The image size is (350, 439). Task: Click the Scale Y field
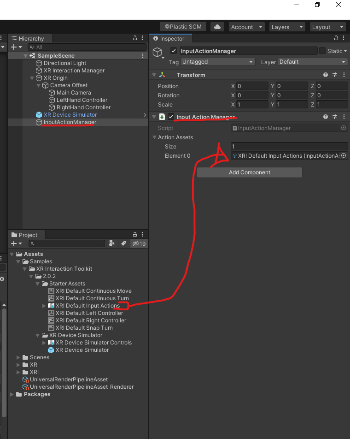[292, 105]
